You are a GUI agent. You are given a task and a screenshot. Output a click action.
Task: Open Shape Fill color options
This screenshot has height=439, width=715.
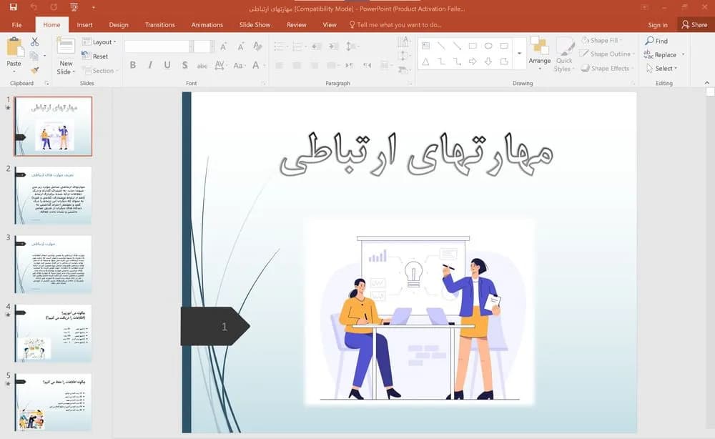click(601, 40)
